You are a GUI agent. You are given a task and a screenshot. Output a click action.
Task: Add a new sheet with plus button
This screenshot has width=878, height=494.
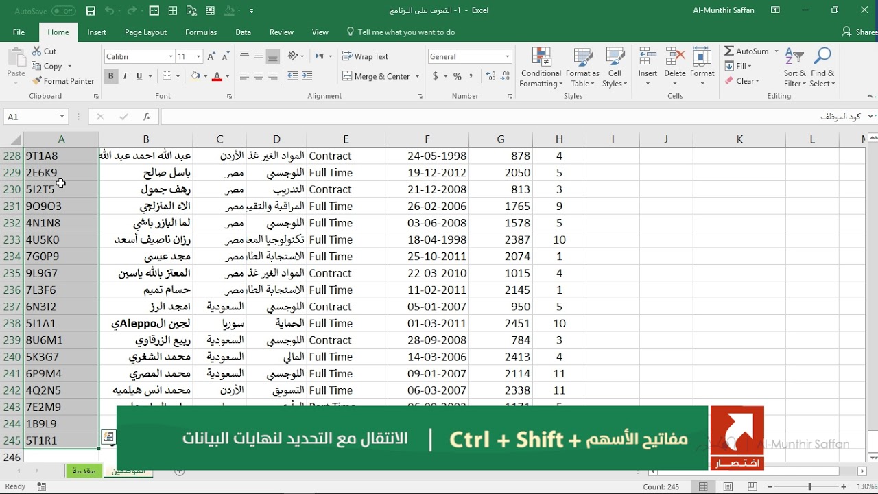(180, 471)
